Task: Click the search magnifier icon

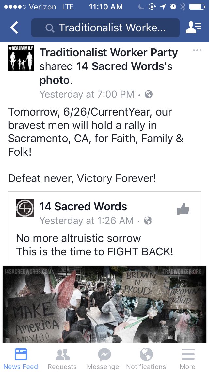Action: pyautogui.click(x=50, y=28)
